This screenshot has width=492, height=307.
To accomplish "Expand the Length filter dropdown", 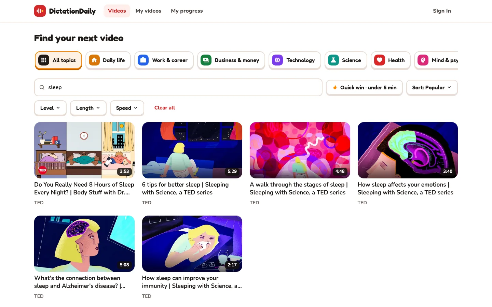I will pos(88,108).
